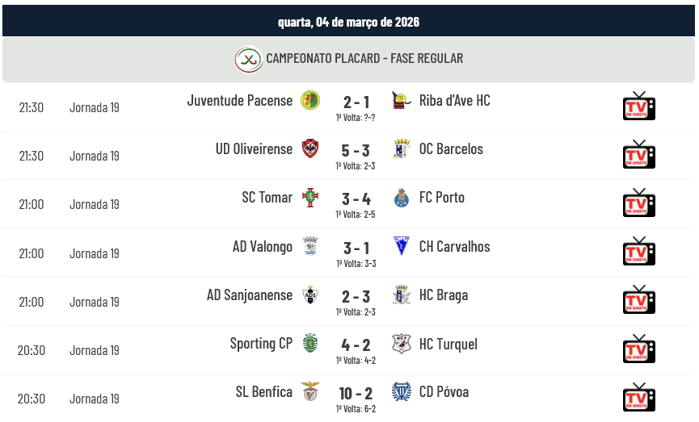Open the 3 - 4 Tomar–Porto score
Screen dimensions: 699x422
click(x=356, y=199)
